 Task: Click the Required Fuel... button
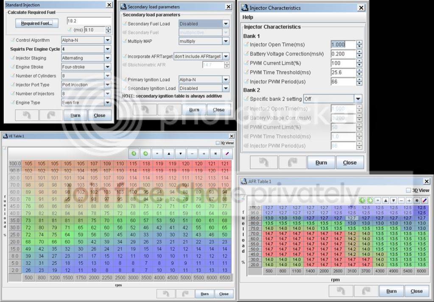(37, 23)
